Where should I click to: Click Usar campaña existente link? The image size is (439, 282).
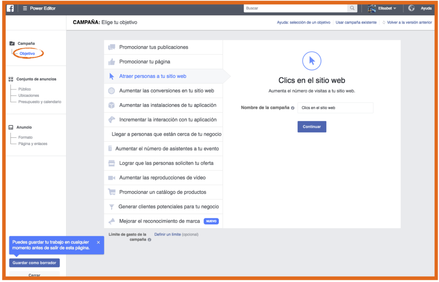356,22
